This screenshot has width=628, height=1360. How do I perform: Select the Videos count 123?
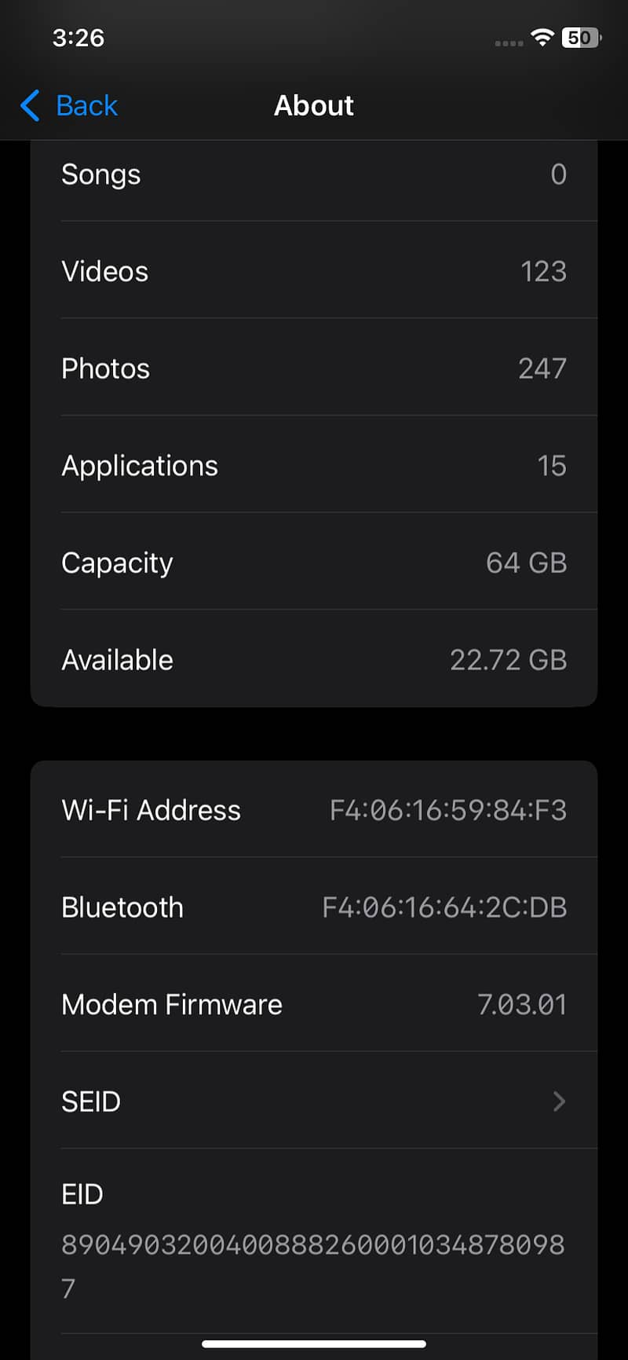click(x=543, y=272)
